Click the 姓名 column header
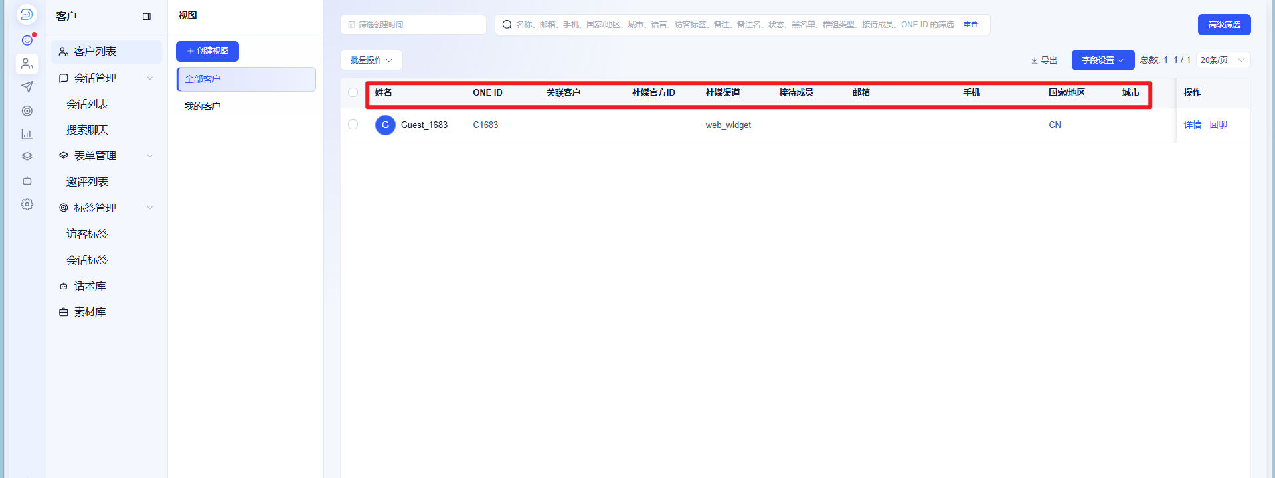The image size is (1275, 478). click(x=383, y=93)
